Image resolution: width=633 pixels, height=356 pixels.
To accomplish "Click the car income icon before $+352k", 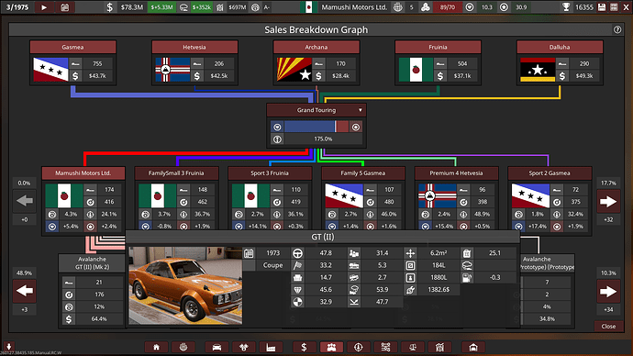I will (183, 7).
